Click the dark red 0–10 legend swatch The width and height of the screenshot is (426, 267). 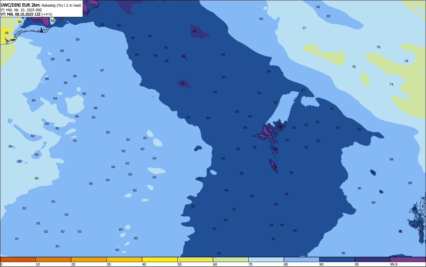click(x=18, y=259)
